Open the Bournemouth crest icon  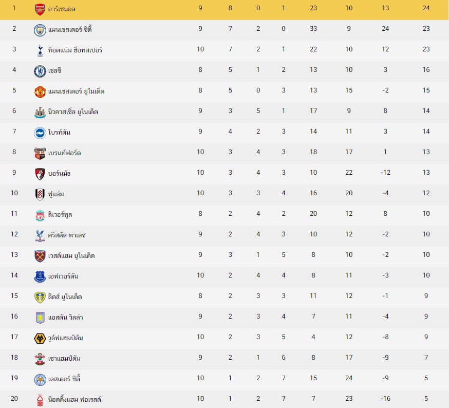pos(40,174)
